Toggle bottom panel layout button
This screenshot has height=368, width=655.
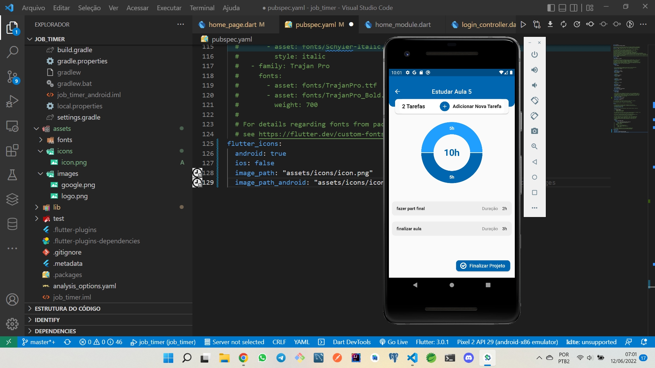[562, 7]
